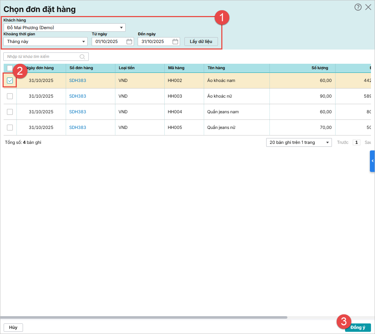Sort by Số đơn hàng column header
The width and height of the screenshot is (375, 334).
81,68
